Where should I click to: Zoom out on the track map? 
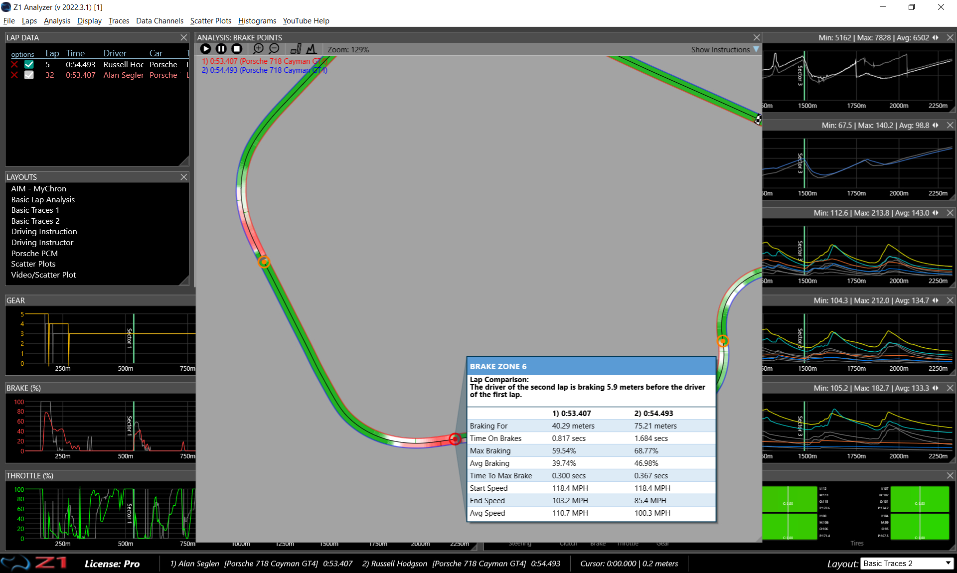[x=274, y=49]
